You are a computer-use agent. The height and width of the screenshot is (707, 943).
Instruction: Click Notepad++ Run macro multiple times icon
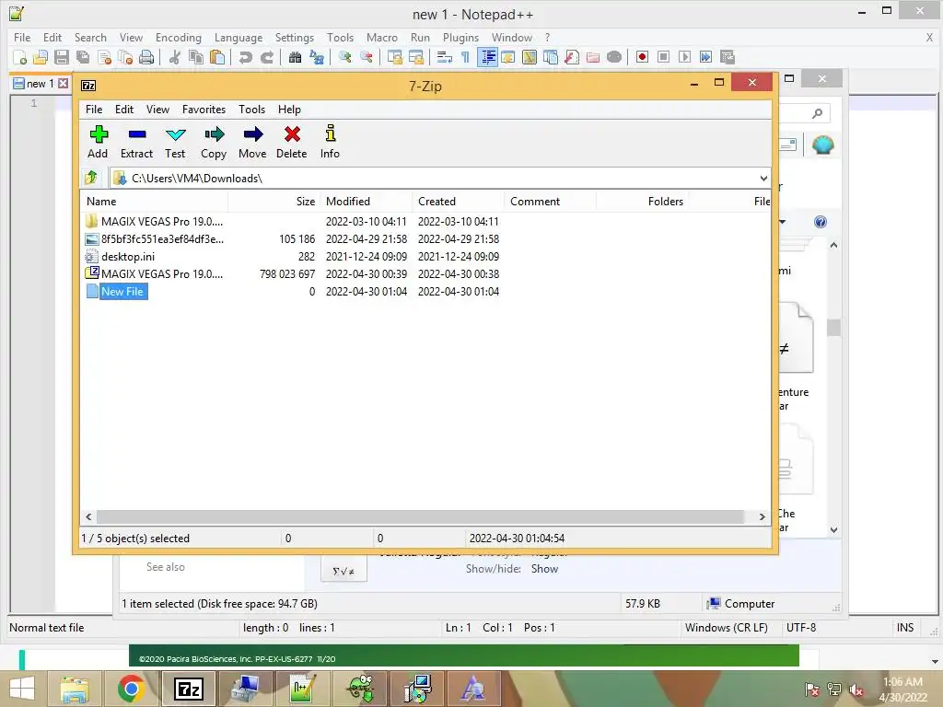pos(706,57)
